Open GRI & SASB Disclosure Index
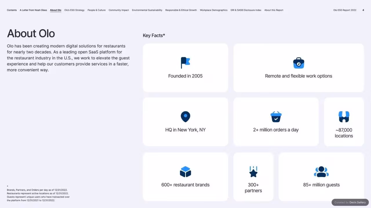This screenshot has width=371, height=208. (x=246, y=10)
